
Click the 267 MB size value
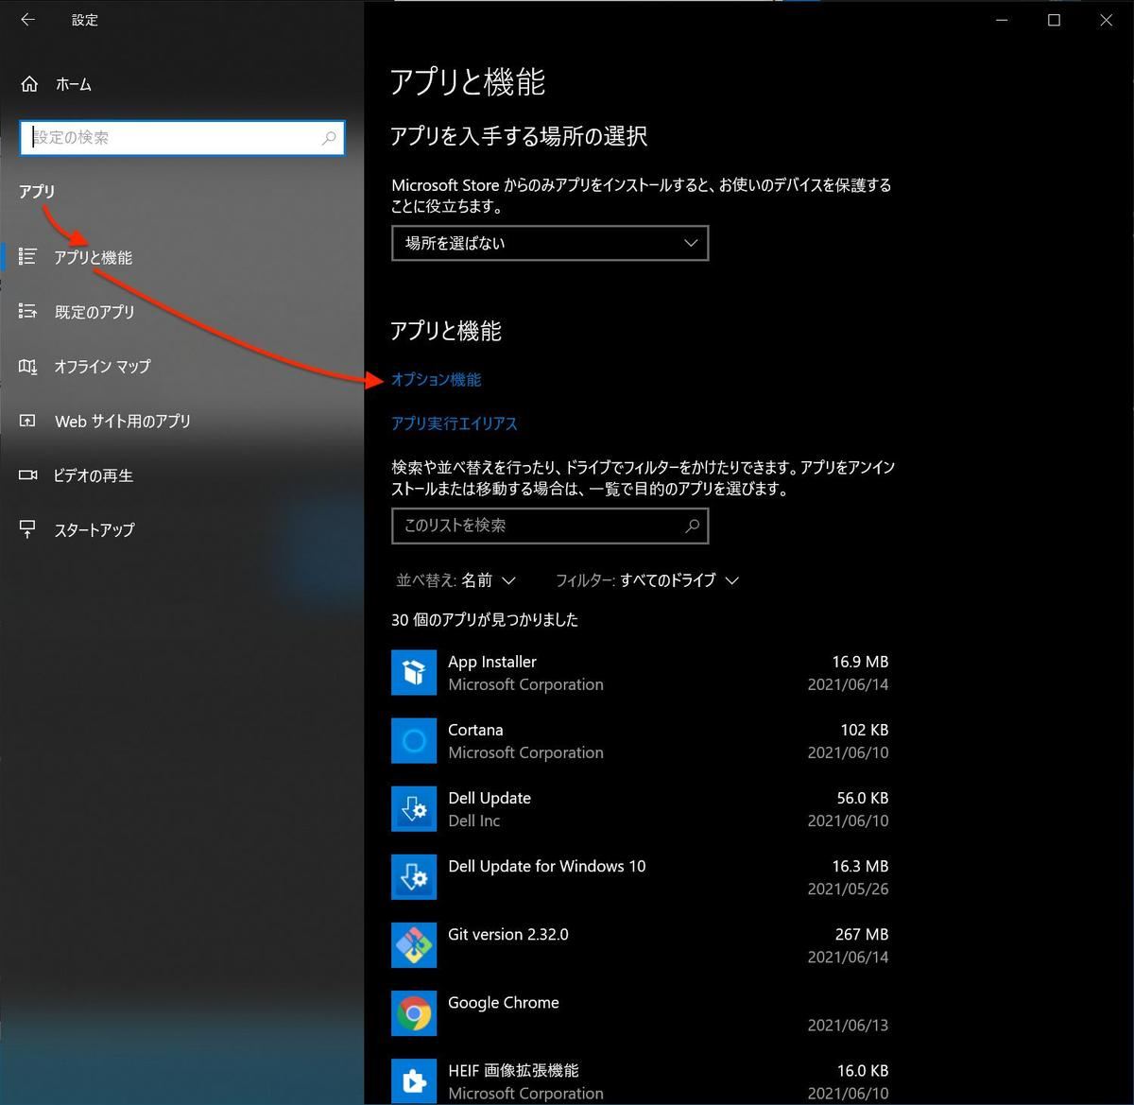point(862,934)
